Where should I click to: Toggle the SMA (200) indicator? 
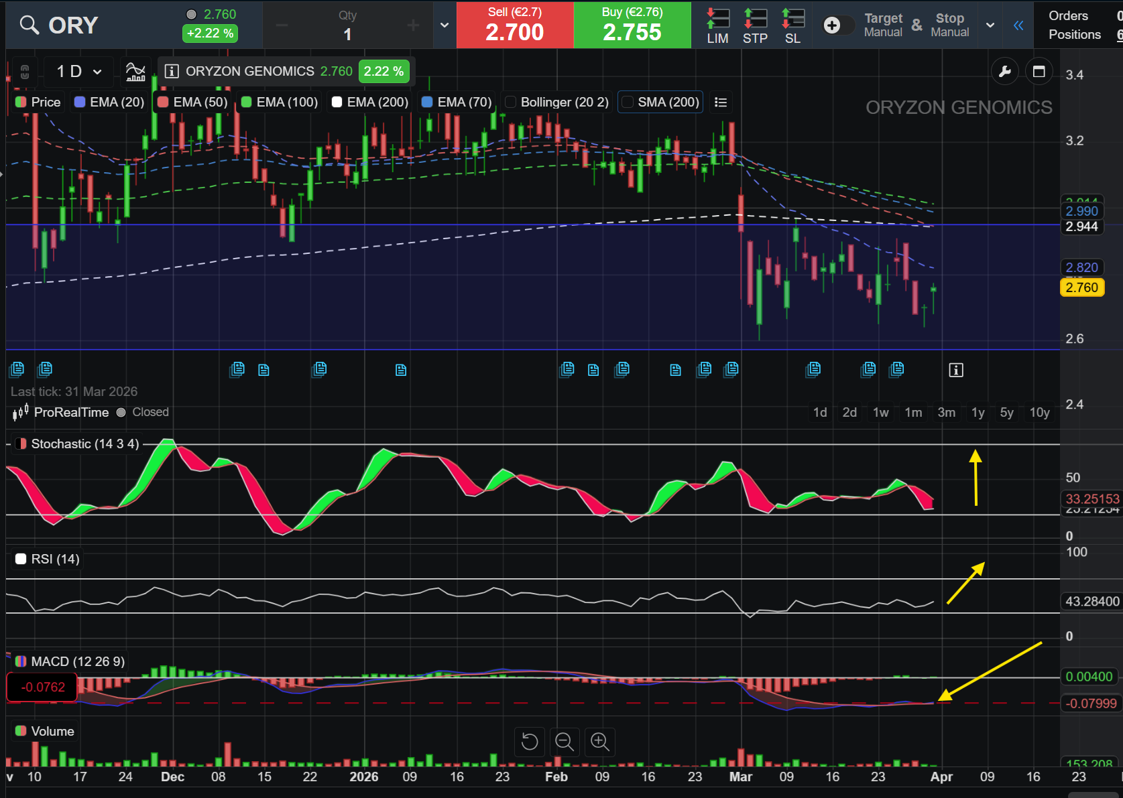click(660, 102)
